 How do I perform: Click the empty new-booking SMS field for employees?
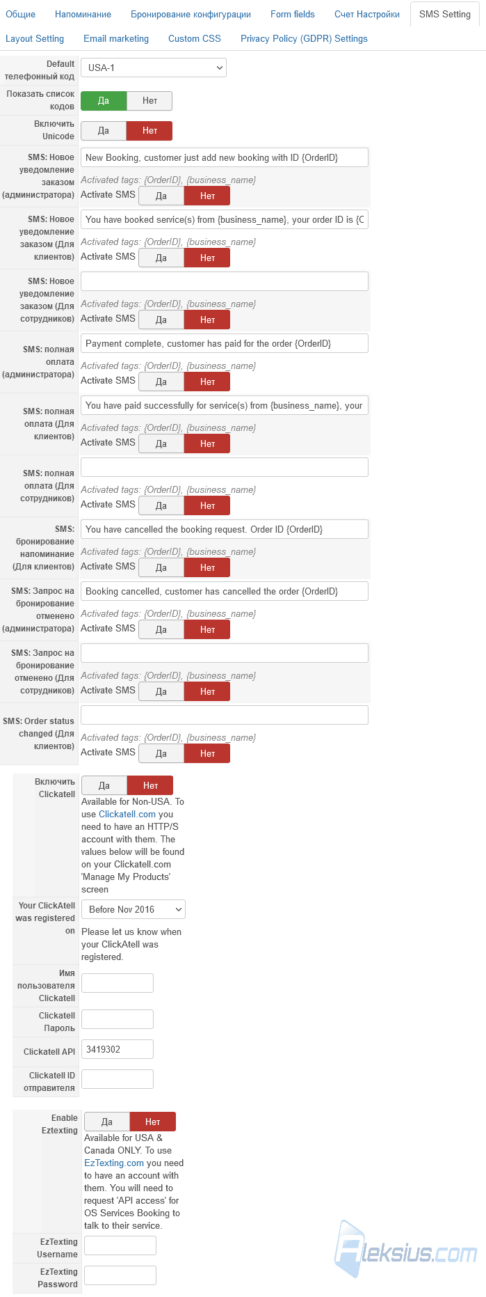(x=225, y=281)
